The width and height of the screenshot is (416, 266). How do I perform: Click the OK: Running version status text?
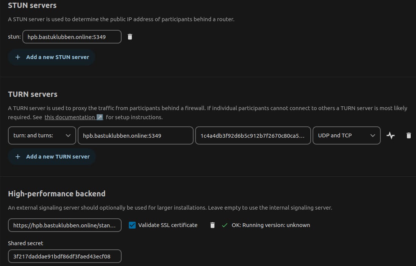coord(271,225)
